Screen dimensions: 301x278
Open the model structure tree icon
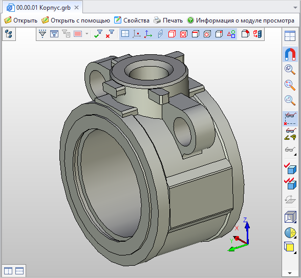click(x=9, y=34)
